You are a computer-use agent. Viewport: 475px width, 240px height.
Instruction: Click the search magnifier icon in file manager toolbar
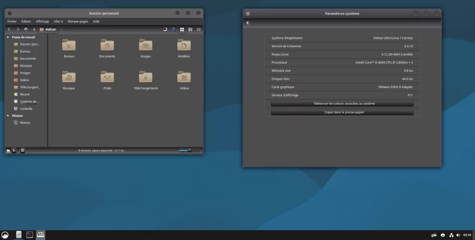[173, 29]
